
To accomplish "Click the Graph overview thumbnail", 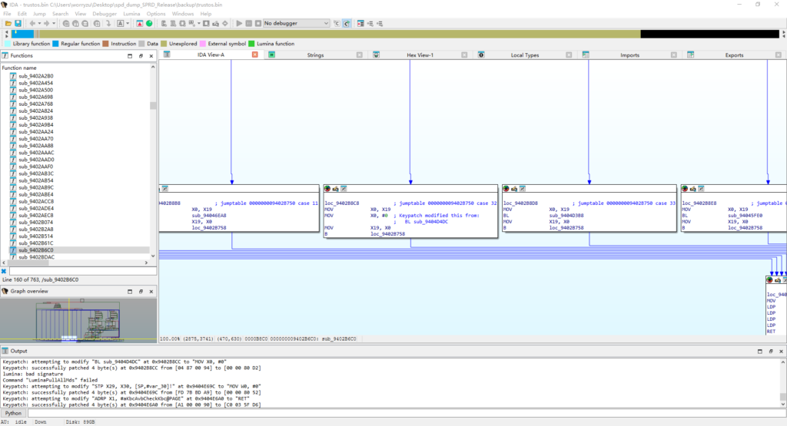I will point(78,320).
